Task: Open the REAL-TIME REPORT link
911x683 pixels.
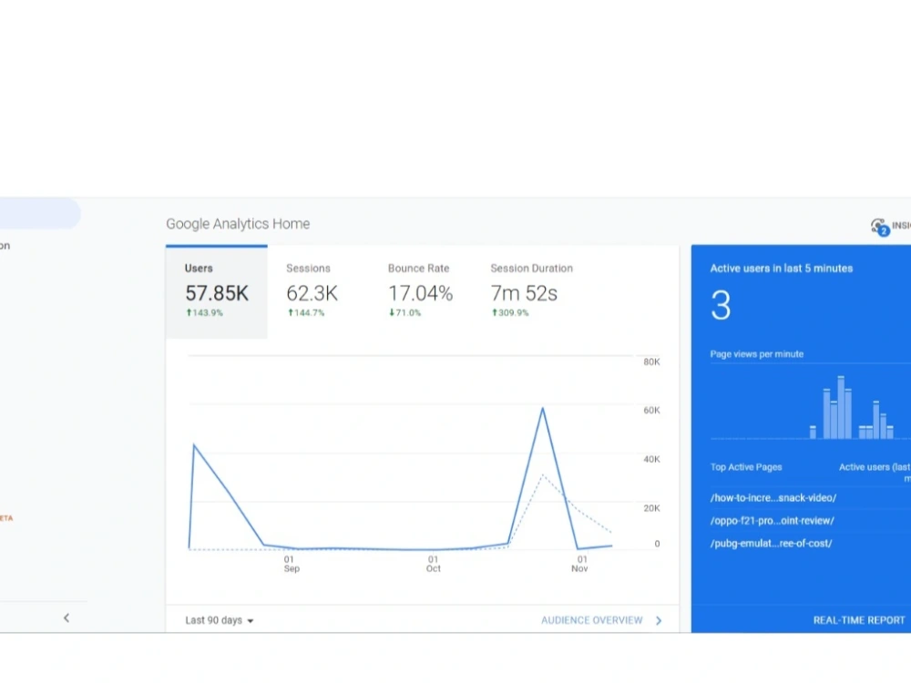Action: pos(859,620)
